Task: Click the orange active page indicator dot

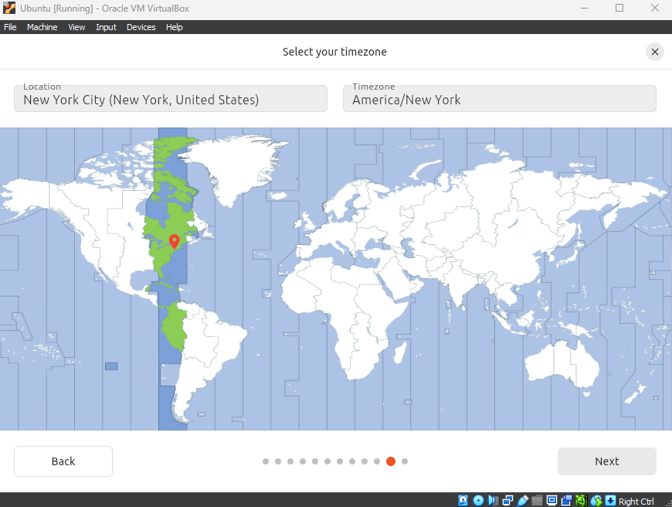Action: click(x=391, y=461)
